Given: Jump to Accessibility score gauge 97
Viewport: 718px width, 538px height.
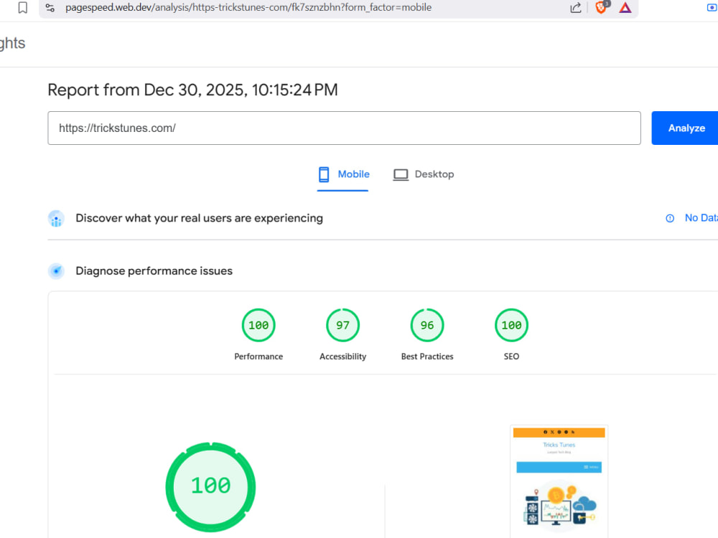Looking at the screenshot, I should click(x=343, y=325).
